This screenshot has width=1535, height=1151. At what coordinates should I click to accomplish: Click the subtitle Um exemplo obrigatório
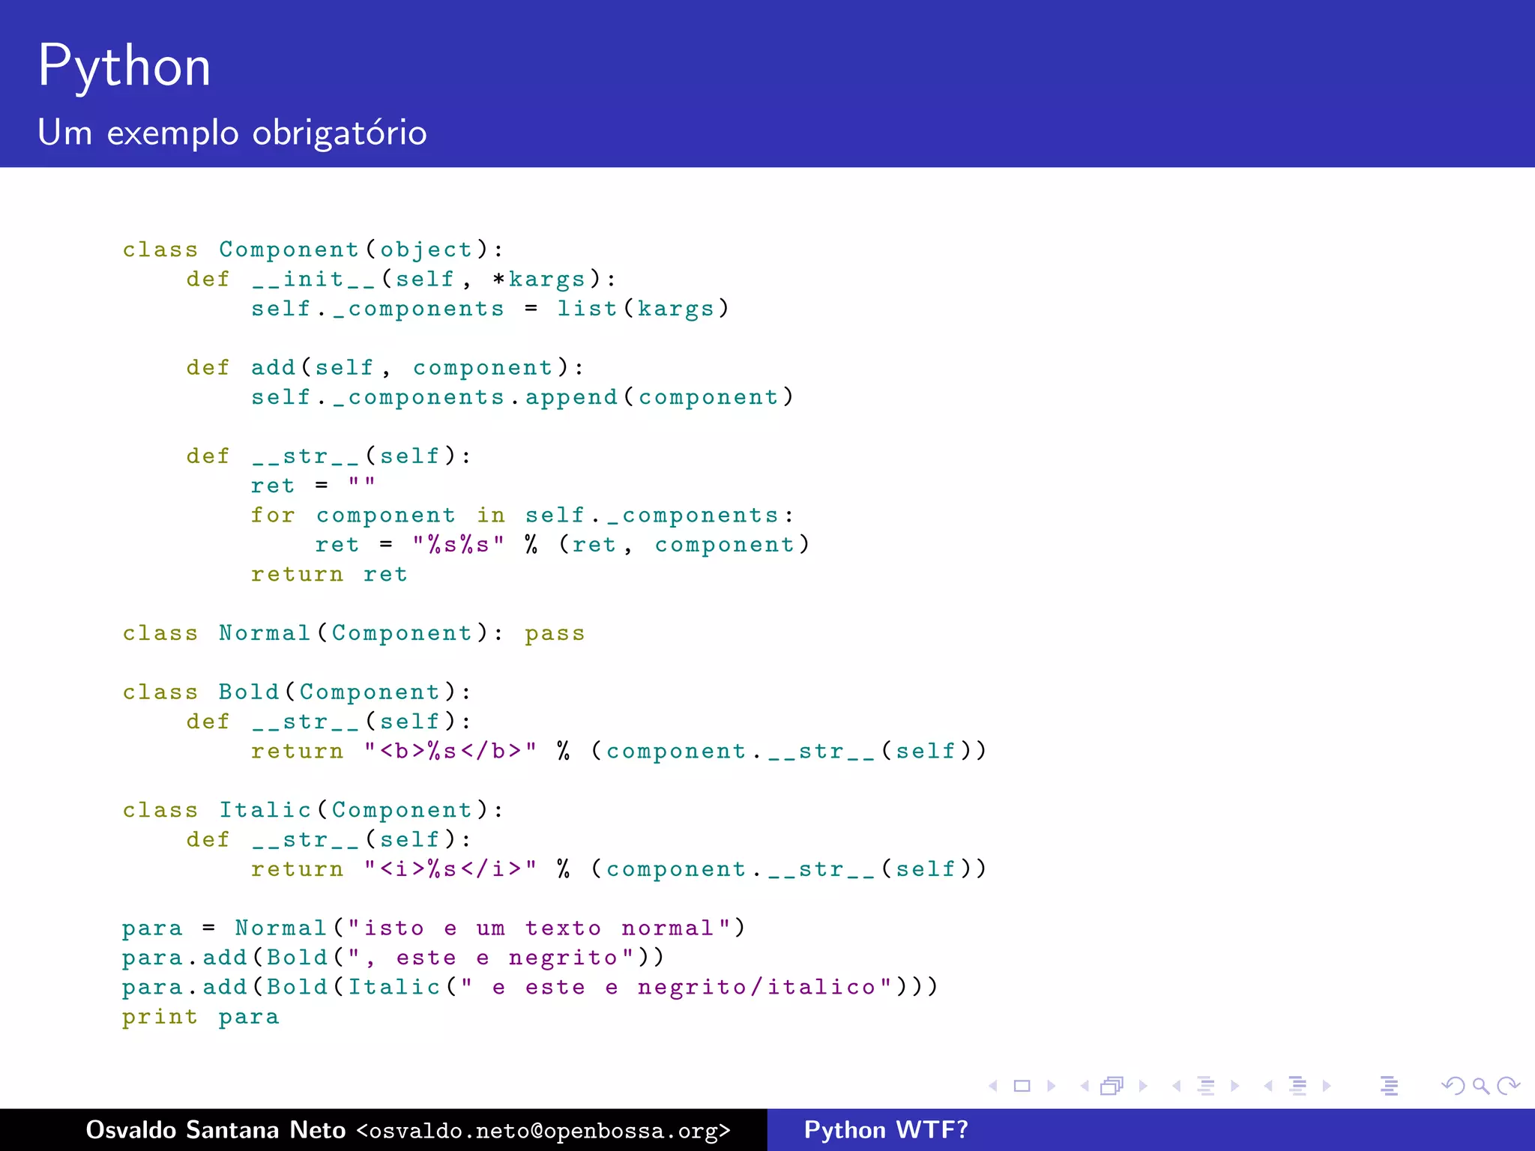tap(232, 133)
